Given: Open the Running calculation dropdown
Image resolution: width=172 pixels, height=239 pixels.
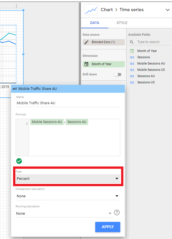Looking at the screenshot, I should pyautogui.click(x=64, y=214).
